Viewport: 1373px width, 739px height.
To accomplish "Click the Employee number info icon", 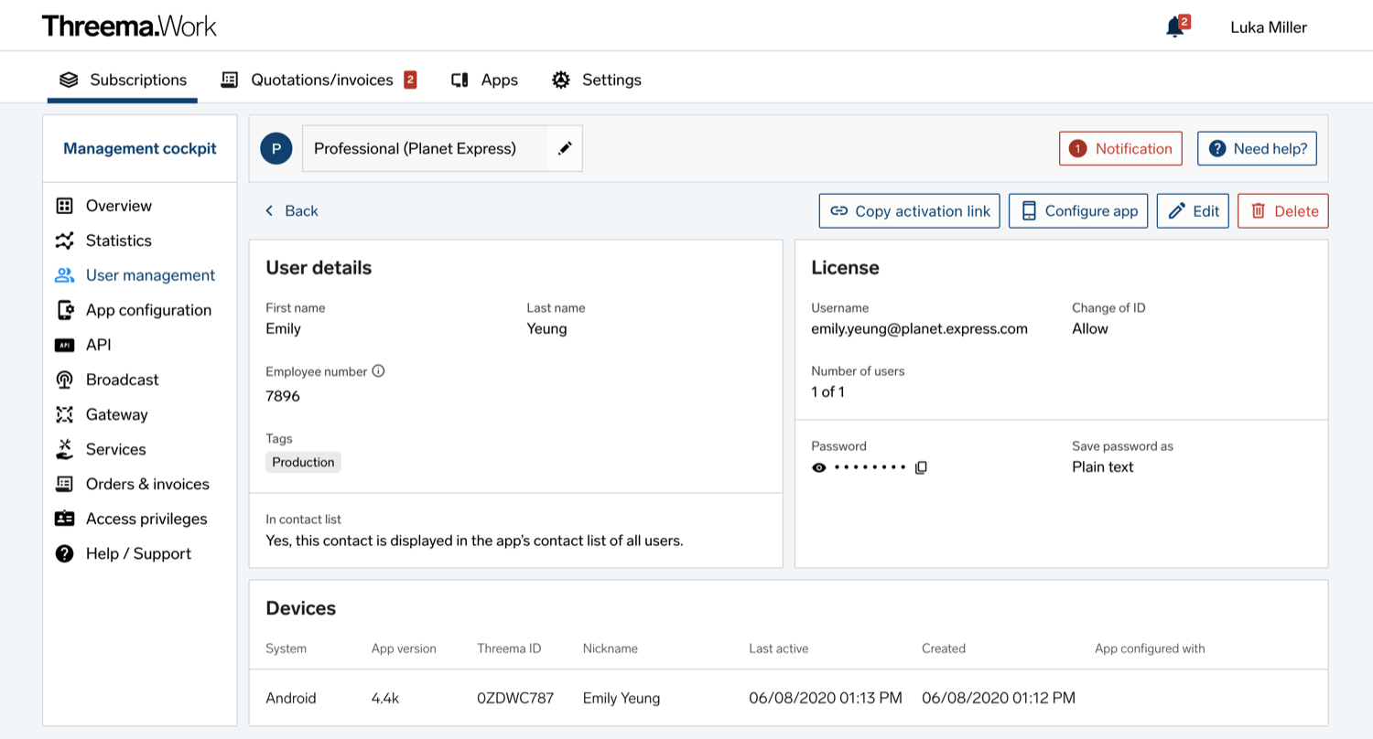I will [378, 371].
